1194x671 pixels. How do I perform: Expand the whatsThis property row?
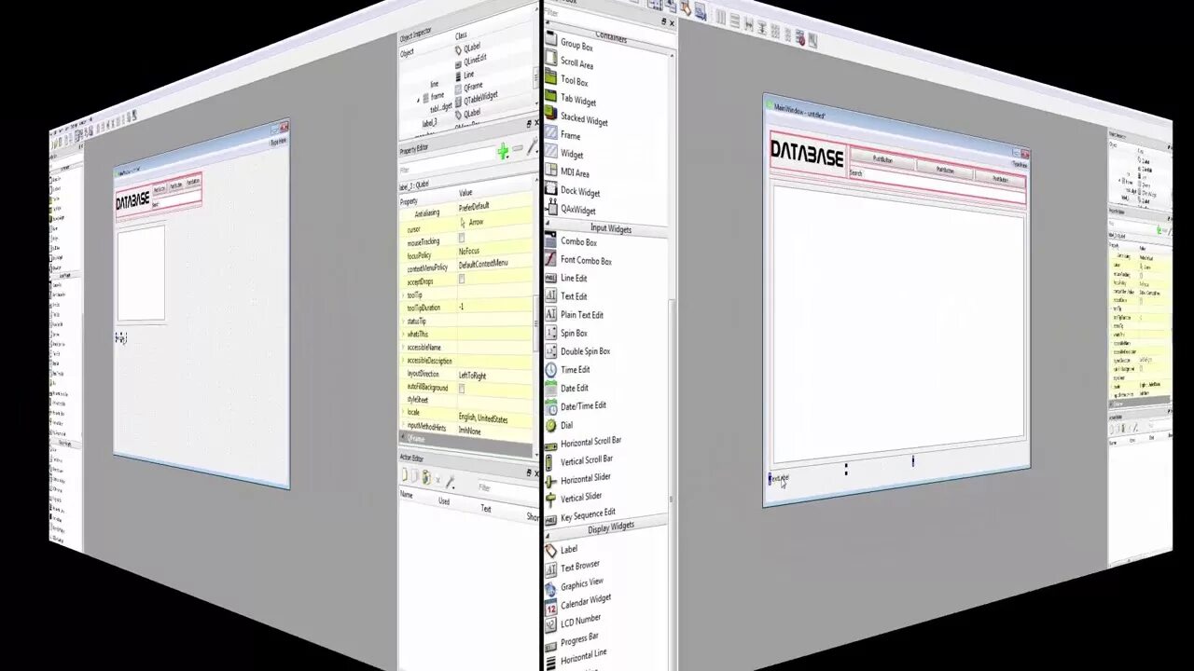(403, 335)
